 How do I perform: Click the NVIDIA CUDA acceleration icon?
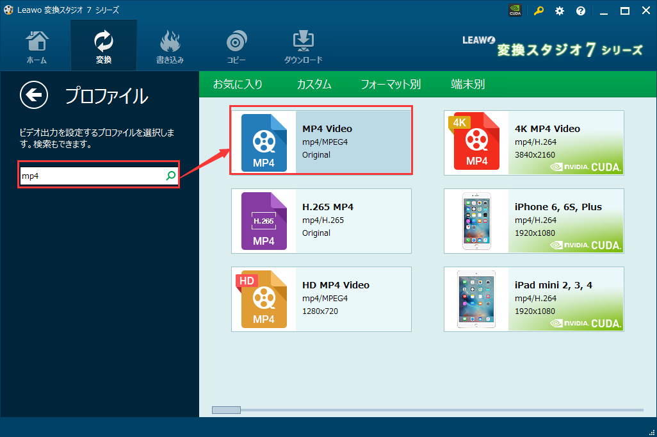[x=515, y=10]
